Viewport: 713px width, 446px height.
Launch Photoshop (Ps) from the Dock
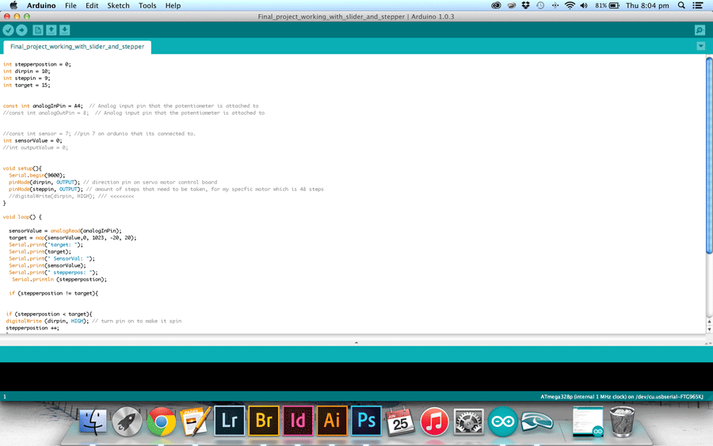tap(366, 421)
